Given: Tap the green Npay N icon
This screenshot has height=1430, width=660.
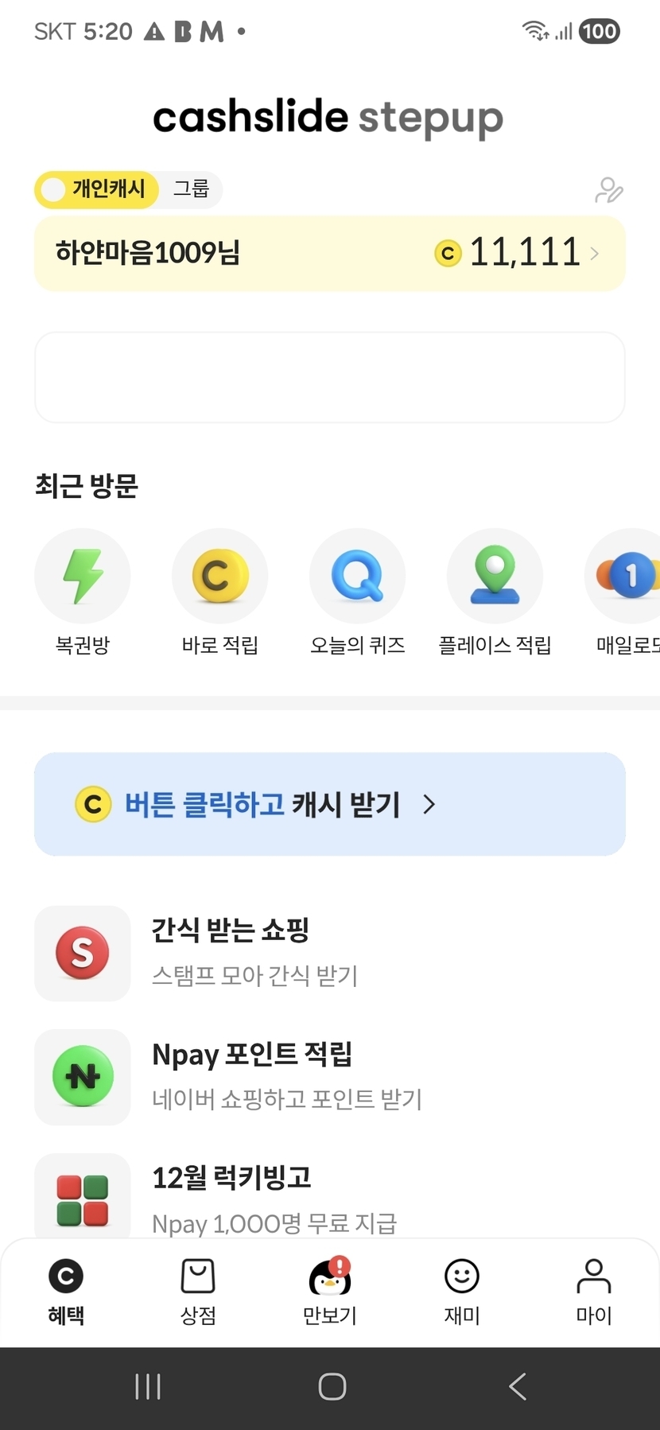Looking at the screenshot, I should point(83,1077).
